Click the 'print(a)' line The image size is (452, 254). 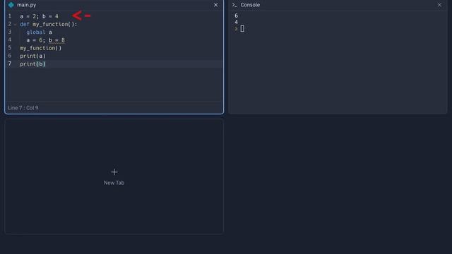(x=33, y=56)
